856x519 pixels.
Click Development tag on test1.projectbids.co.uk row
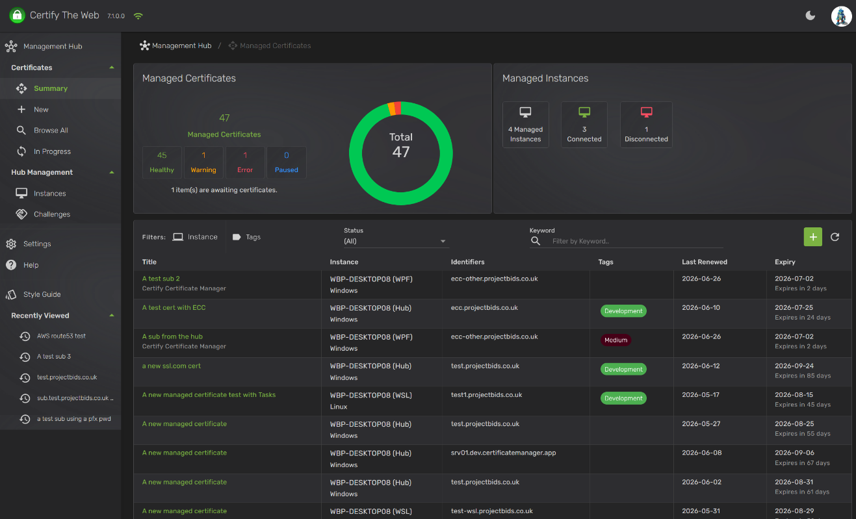(x=623, y=398)
